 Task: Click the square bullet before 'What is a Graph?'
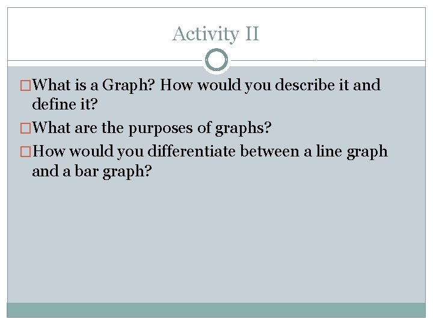click(x=25, y=85)
